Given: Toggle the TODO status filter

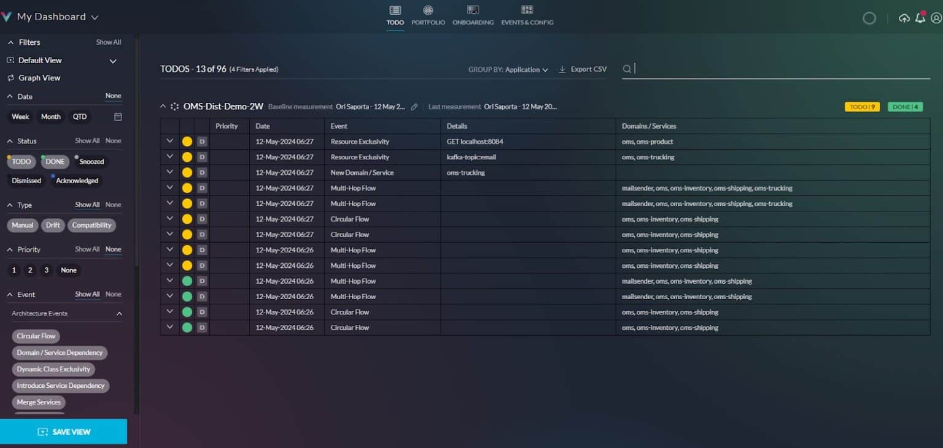Looking at the screenshot, I should (x=21, y=162).
